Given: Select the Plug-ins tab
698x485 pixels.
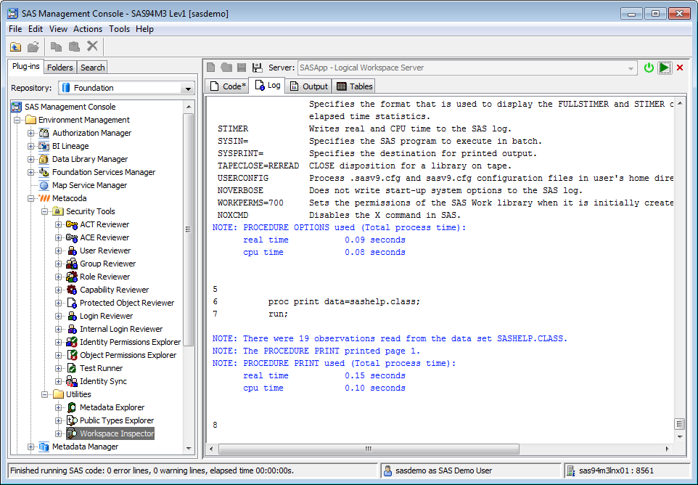Looking at the screenshot, I should (26, 66).
